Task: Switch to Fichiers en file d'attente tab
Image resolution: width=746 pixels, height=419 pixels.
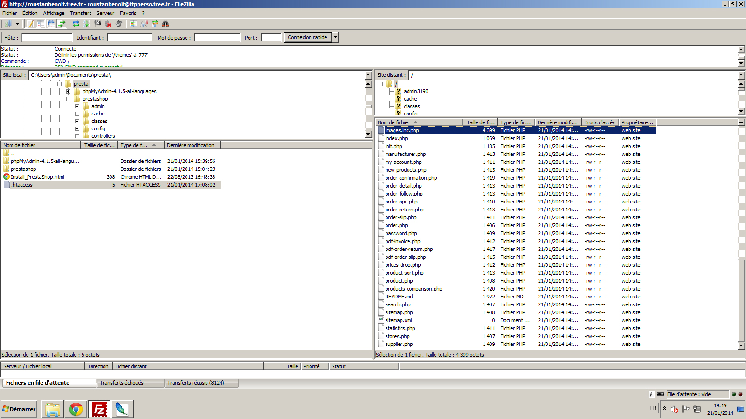Action: pyautogui.click(x=49, y=383)
